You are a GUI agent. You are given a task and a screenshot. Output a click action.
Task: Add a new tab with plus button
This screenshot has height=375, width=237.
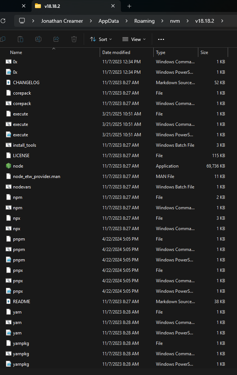click(129, 6)
